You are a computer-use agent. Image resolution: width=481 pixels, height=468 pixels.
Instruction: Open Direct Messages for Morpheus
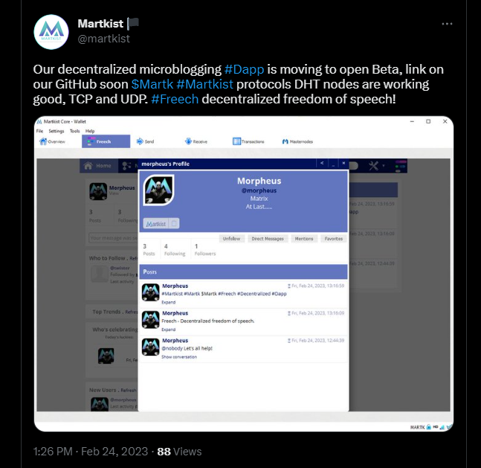268,239
